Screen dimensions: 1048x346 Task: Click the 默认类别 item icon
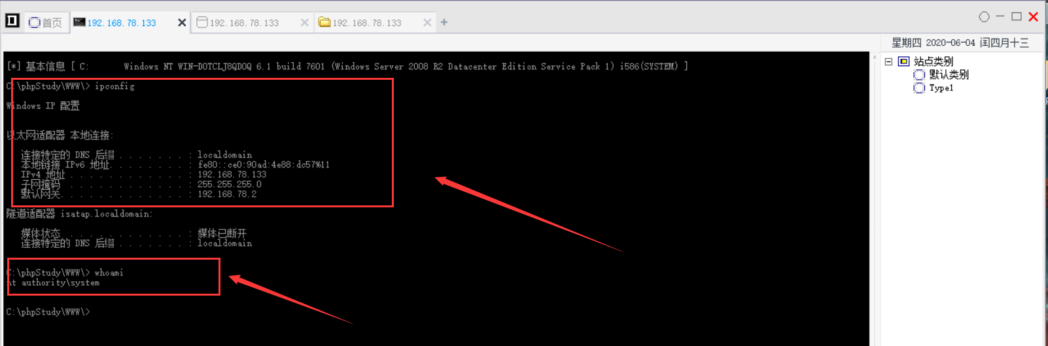click(919, 75)
